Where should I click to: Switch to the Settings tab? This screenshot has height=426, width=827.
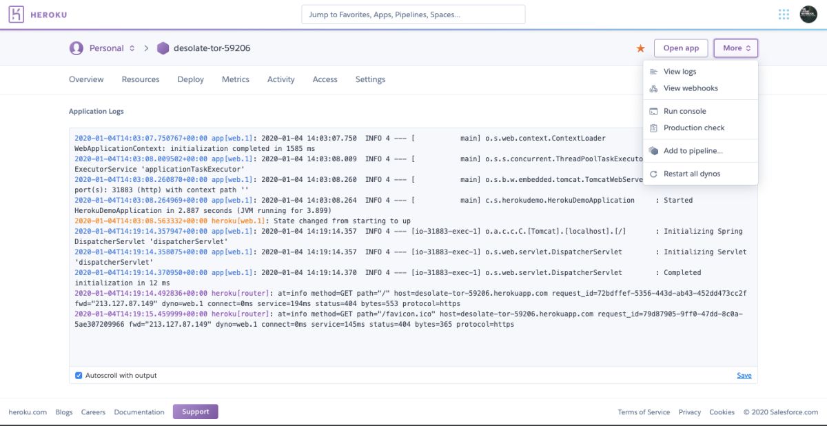(370, 79)
